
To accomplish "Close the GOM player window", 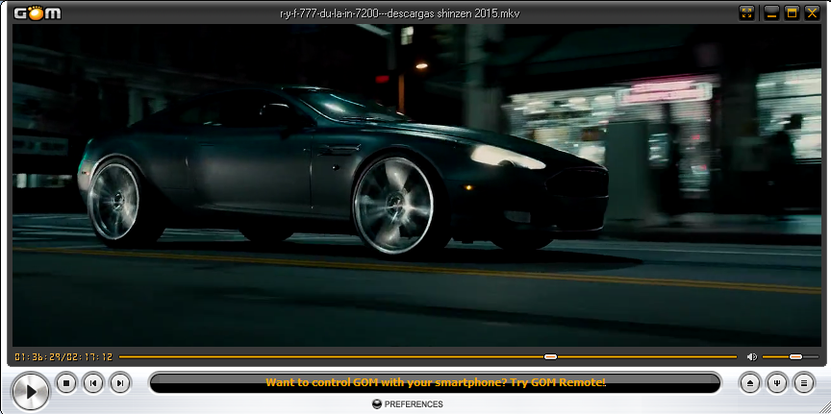I will pos(812,13).
